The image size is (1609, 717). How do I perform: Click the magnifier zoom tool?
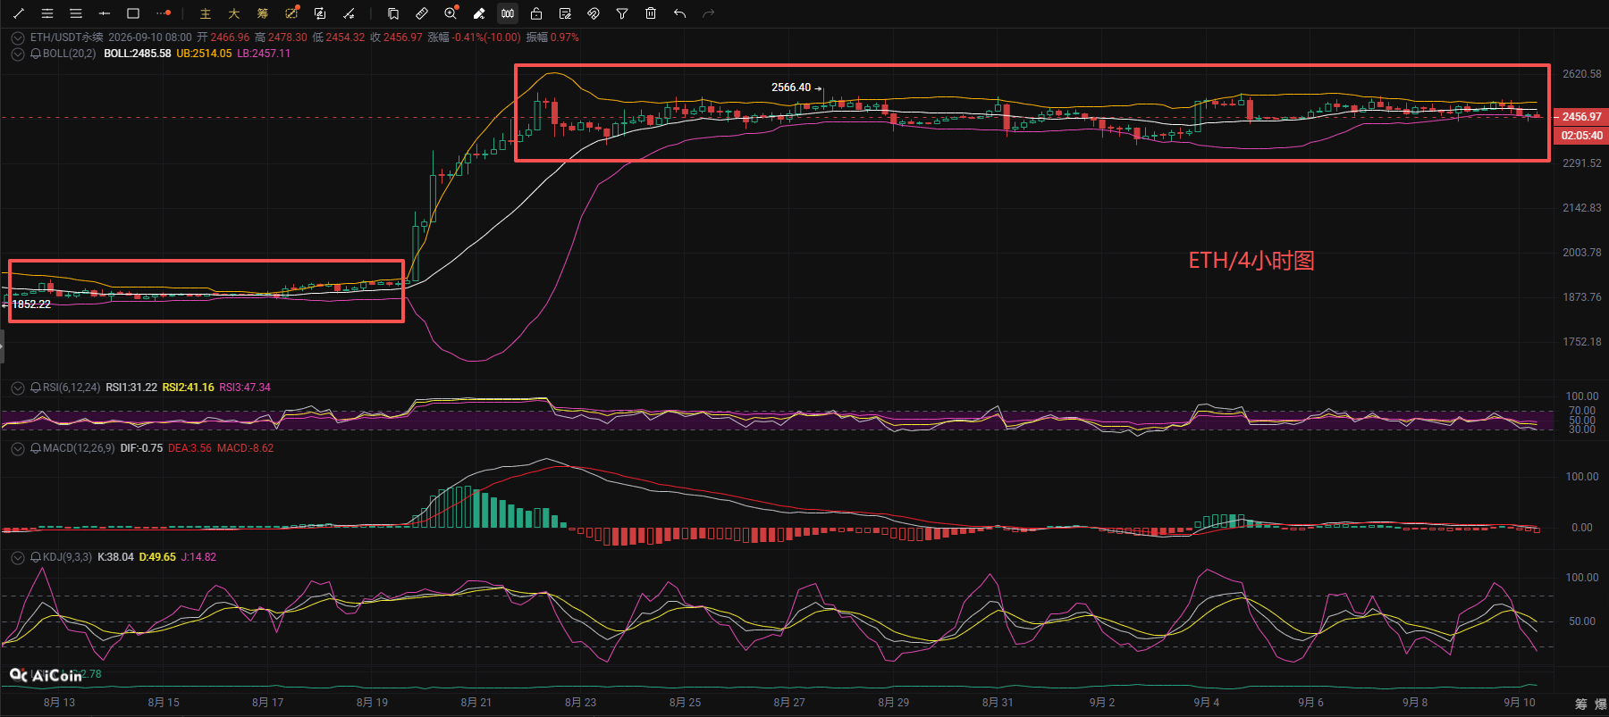point(451,13)
